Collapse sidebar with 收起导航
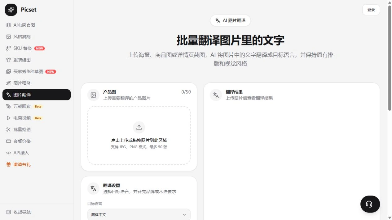The height and width of the screenshot is (220, 392). pos(37,212)
